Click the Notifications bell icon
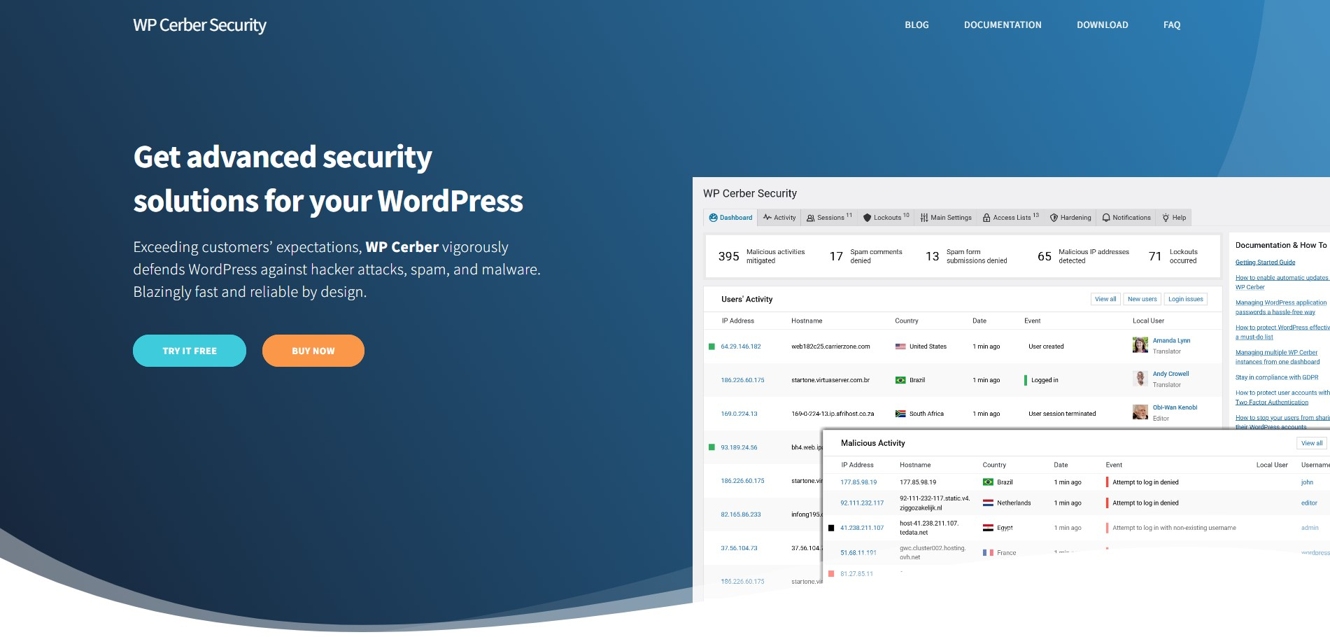The height and width of the screenshot is (637, 1330). click(1106, 218)
